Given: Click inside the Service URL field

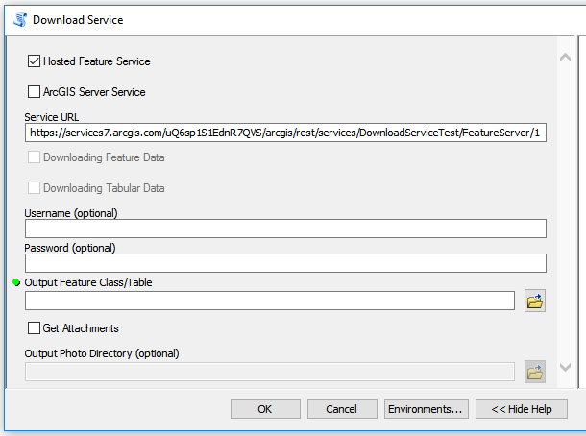Looking at the screenshot, I should pyautogui.click(x=285, y=133).
